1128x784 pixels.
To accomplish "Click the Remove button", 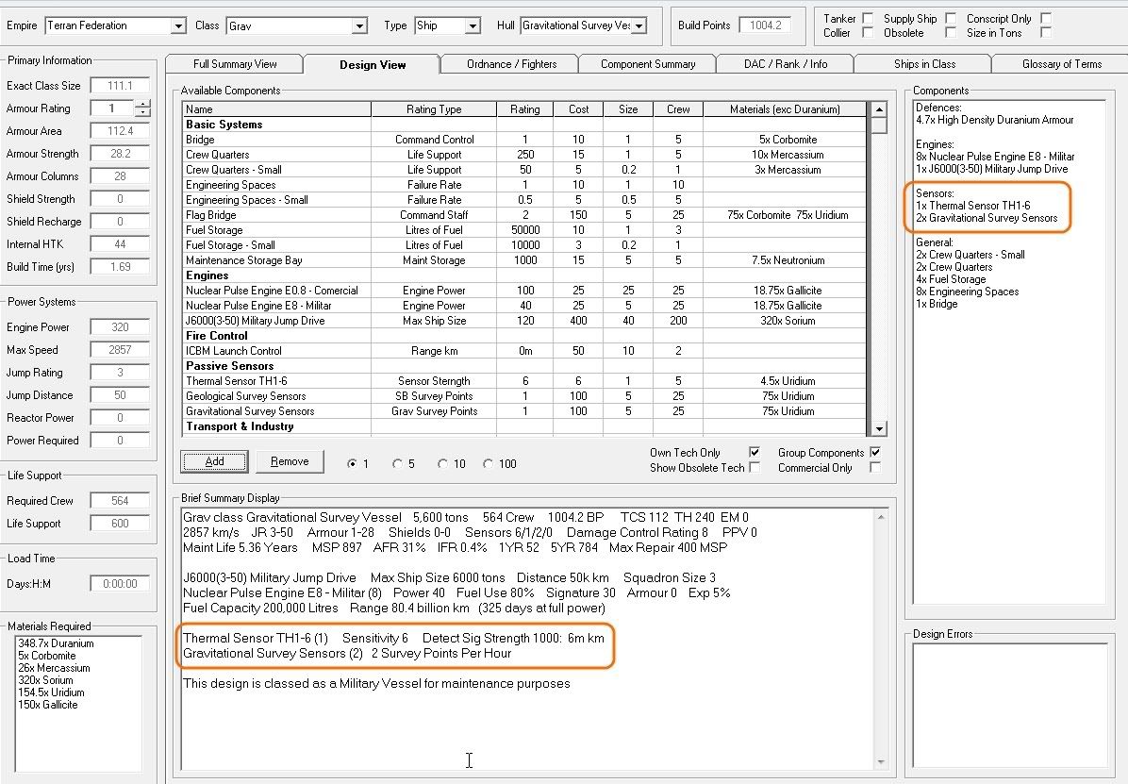I will (290, 461).
